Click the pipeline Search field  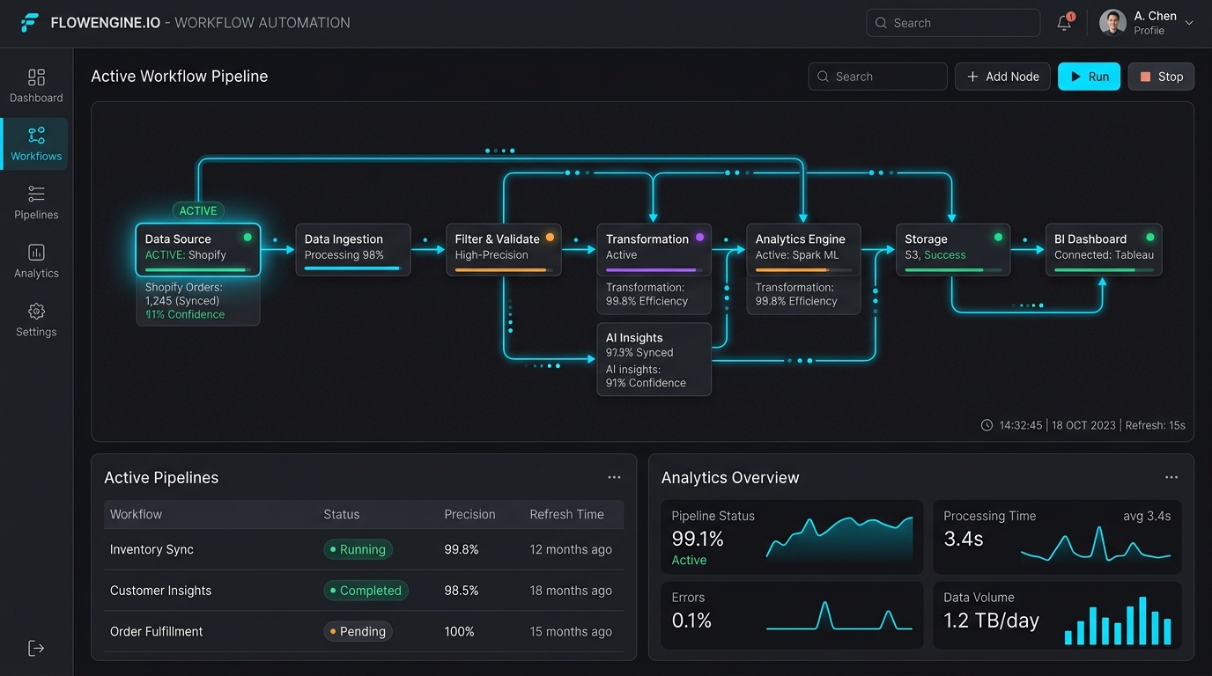click(x=877, y=77)
